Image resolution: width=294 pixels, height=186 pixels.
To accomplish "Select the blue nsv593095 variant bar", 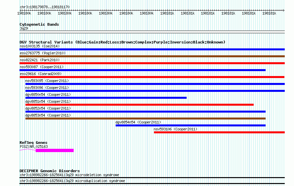I will [x=155, y=84].
